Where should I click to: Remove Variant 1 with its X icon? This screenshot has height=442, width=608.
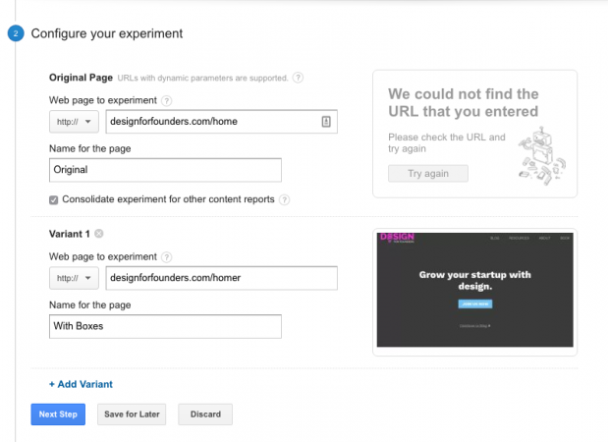tap(99, 234)
